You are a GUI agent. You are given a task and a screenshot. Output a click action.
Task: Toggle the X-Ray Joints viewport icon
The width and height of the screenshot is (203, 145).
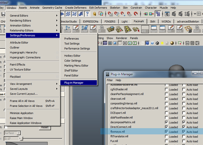pos(197,43)
